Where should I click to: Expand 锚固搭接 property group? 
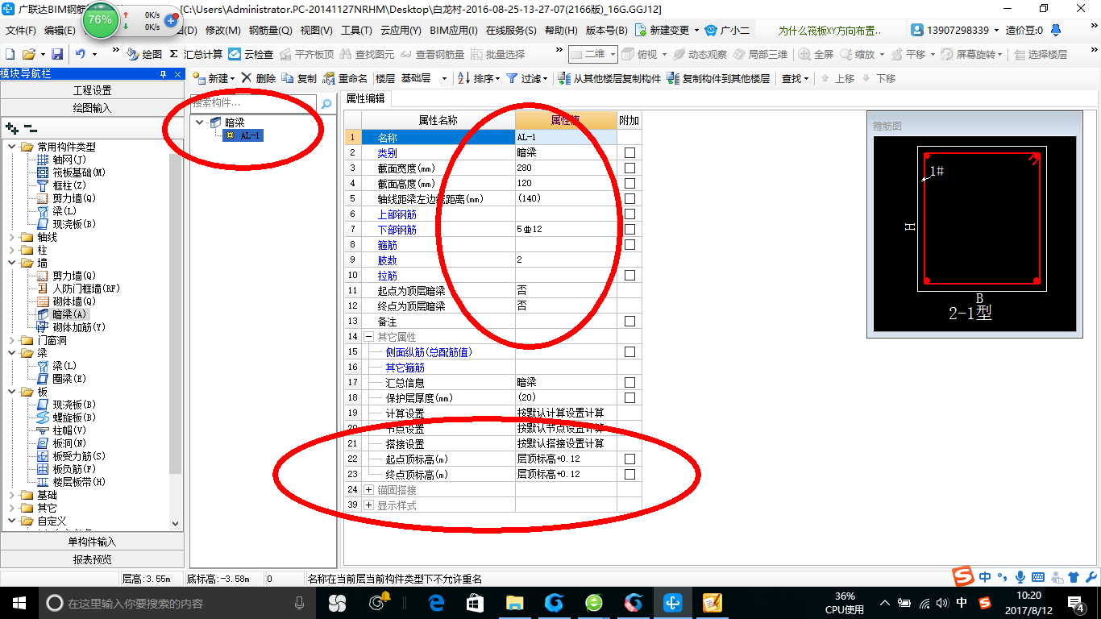tap(369, 490)
